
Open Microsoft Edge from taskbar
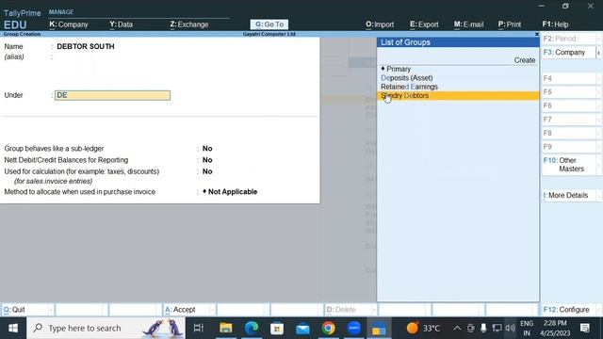pos(252,328)
